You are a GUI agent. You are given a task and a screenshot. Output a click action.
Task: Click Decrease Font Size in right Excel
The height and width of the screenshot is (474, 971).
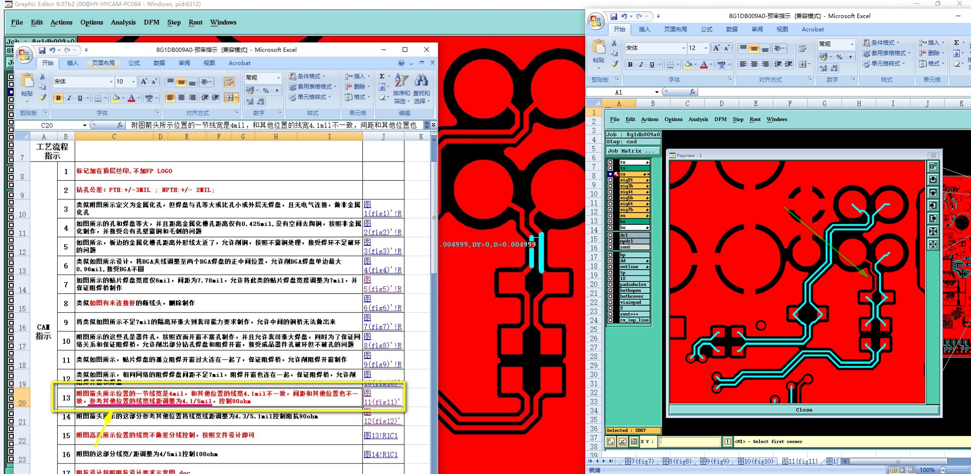727,48
